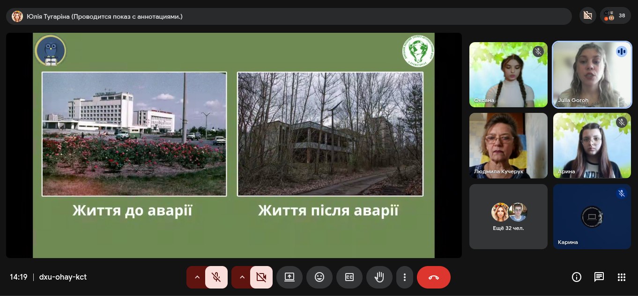Screen dimensions: 638x296
Task: Show the participant list with 38 people
Action: [x=615, y=16]
